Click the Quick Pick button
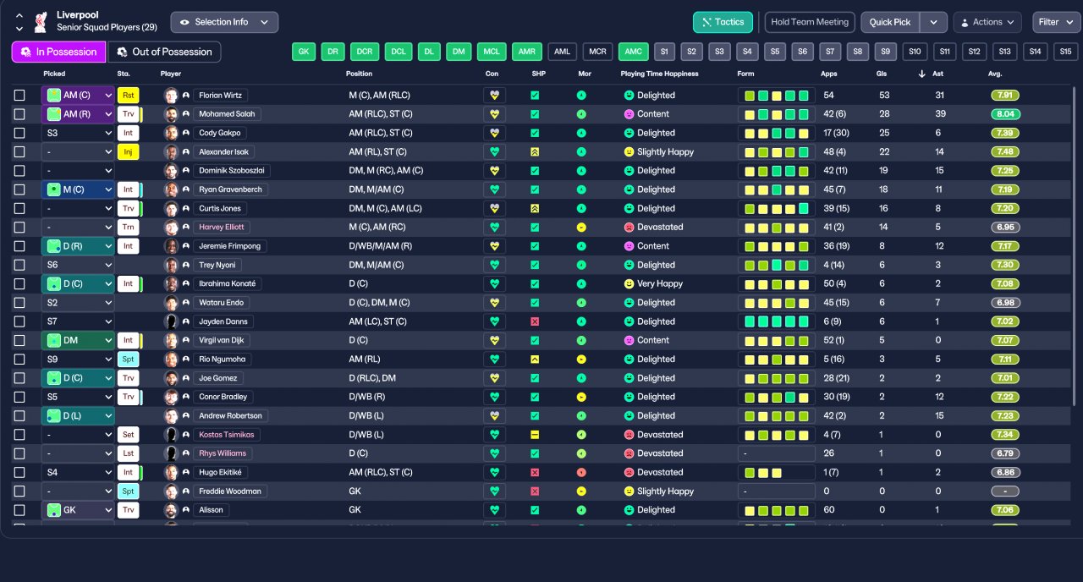The width and height of the screenshot is (1083, 582). point(890,22)
